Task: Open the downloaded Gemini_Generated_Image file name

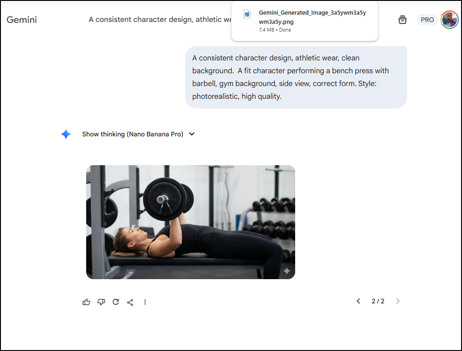Action: 312,17
